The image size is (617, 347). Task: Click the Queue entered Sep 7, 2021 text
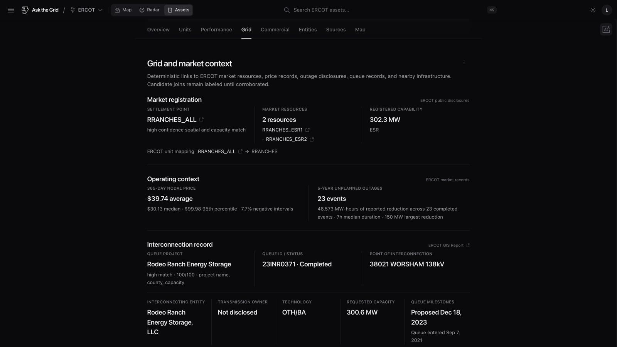435,336
